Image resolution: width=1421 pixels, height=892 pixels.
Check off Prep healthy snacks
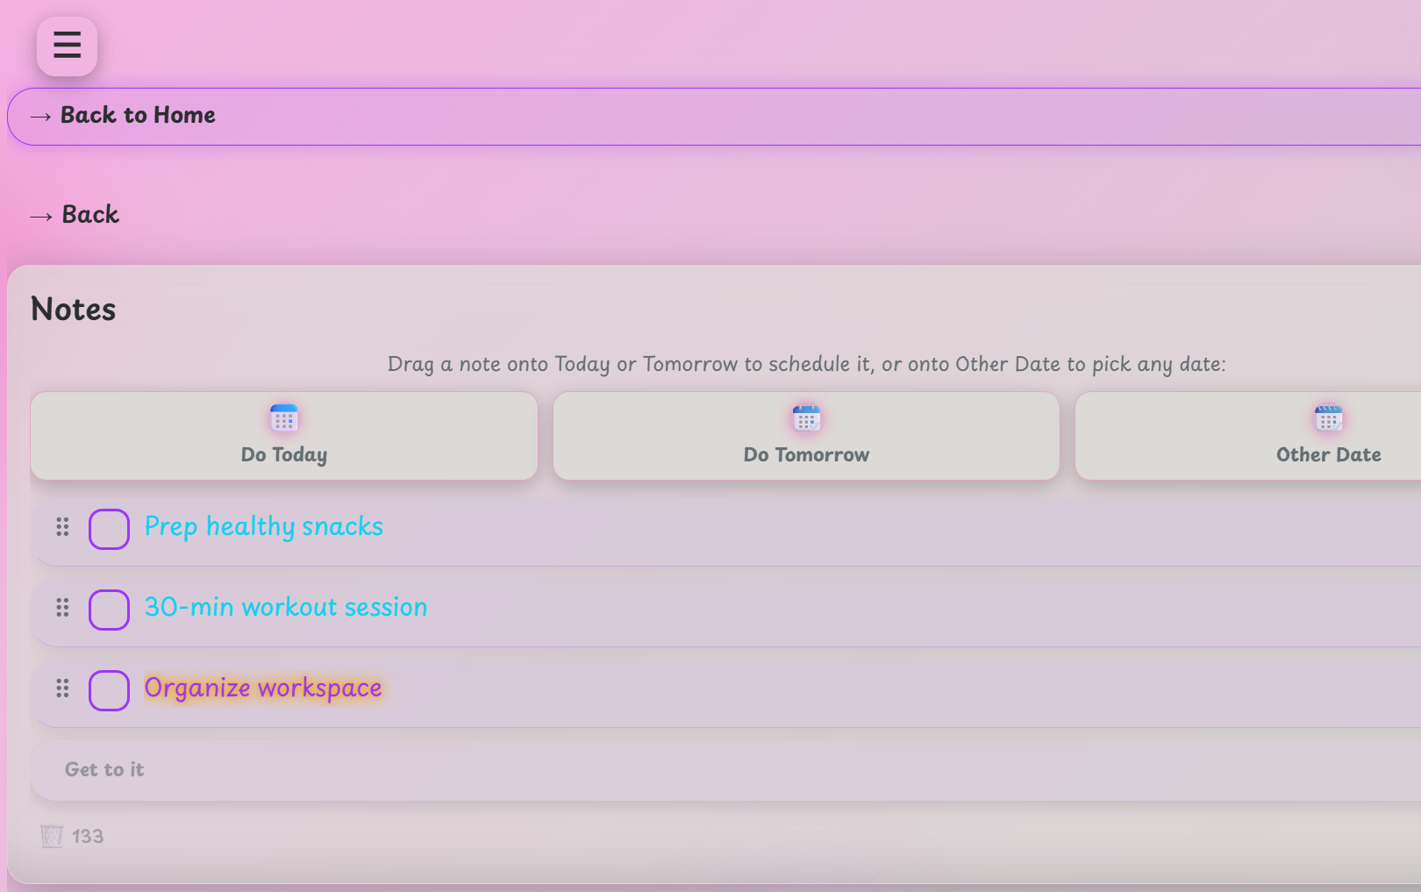pos(109,529)
